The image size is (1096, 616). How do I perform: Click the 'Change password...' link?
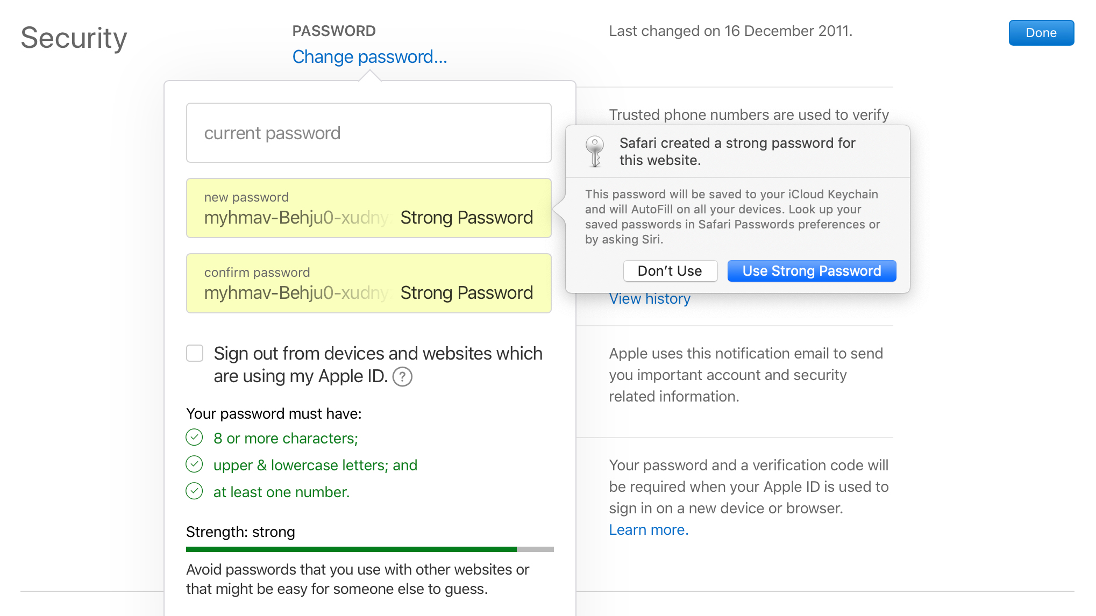369,56
